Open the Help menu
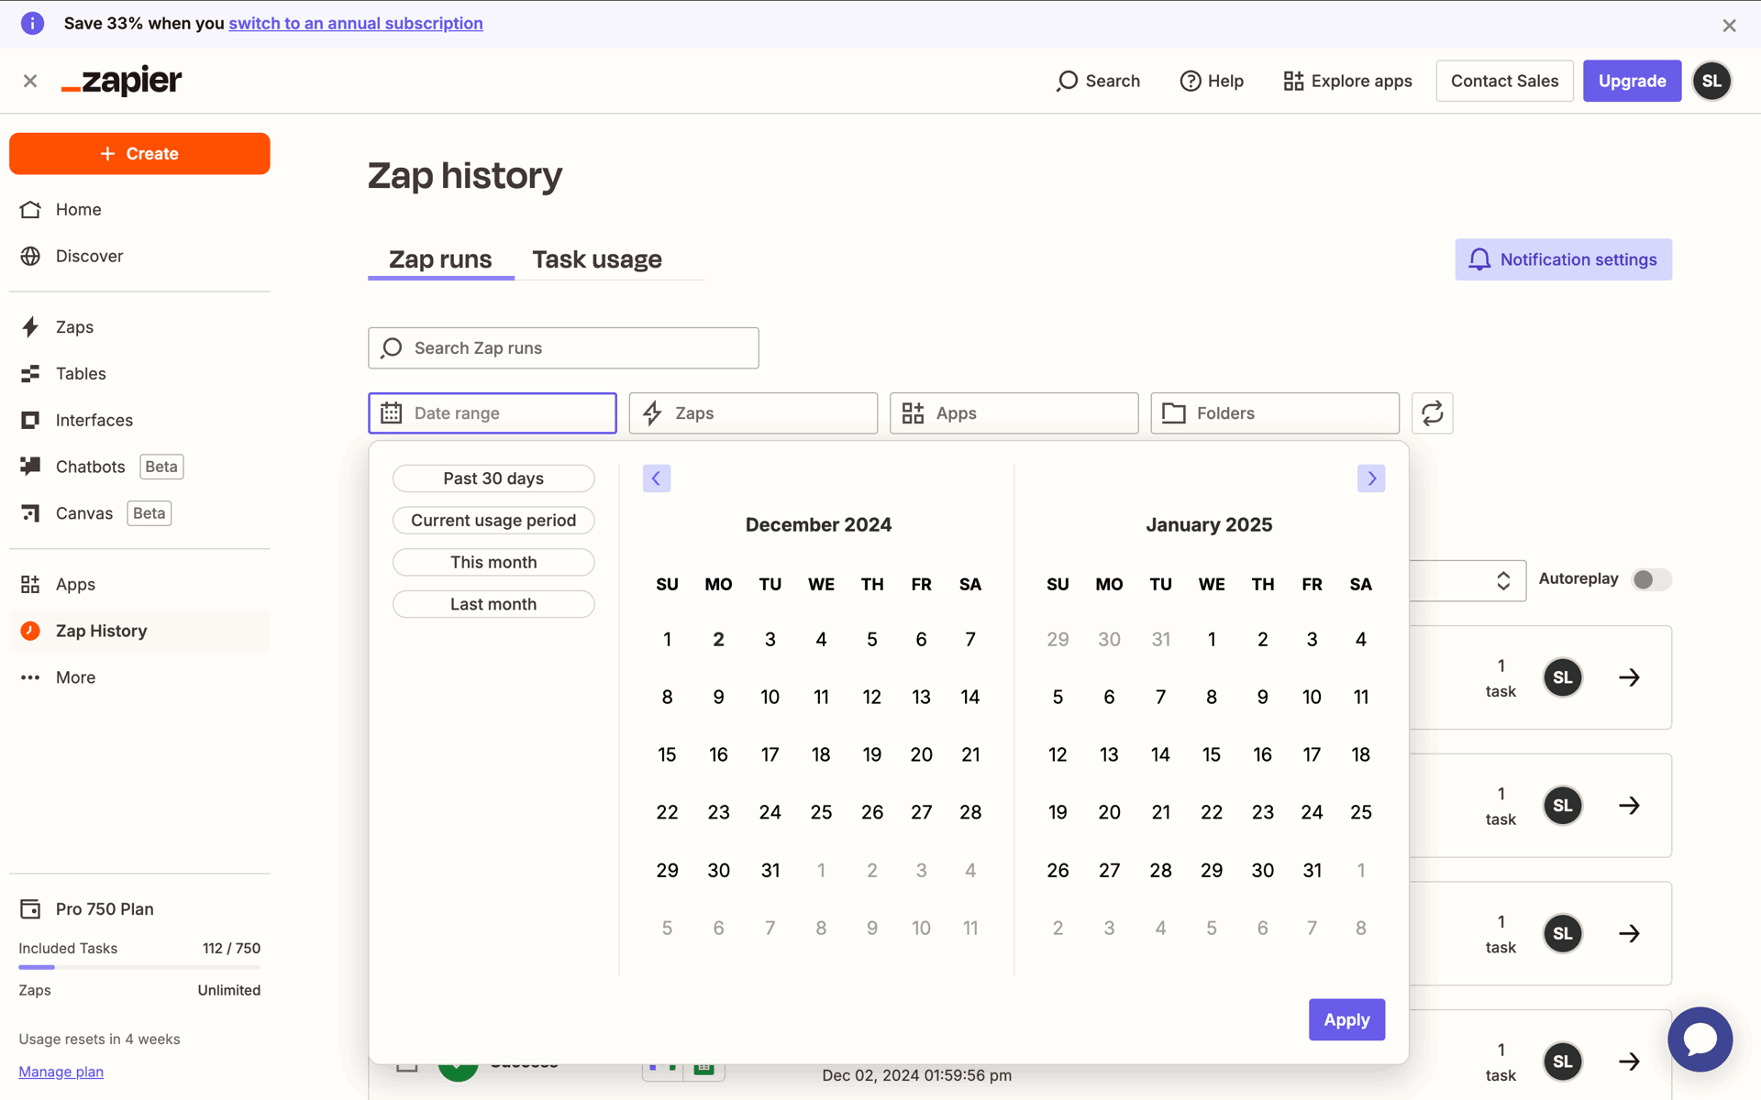Image resolution: width=1761 pixels, height=1100 pixels. pos(1212,81)
